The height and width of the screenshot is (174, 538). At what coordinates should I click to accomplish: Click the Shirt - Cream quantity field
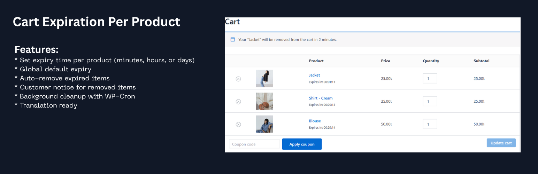pyautogui.click(x=430, y=101)
